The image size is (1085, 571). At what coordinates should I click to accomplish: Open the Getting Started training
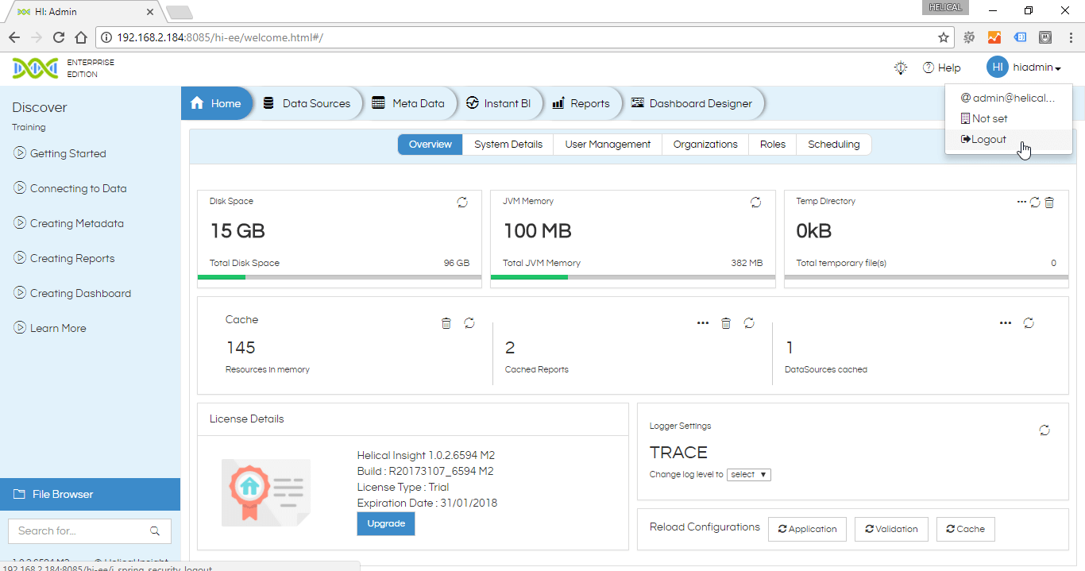point(60,153)
